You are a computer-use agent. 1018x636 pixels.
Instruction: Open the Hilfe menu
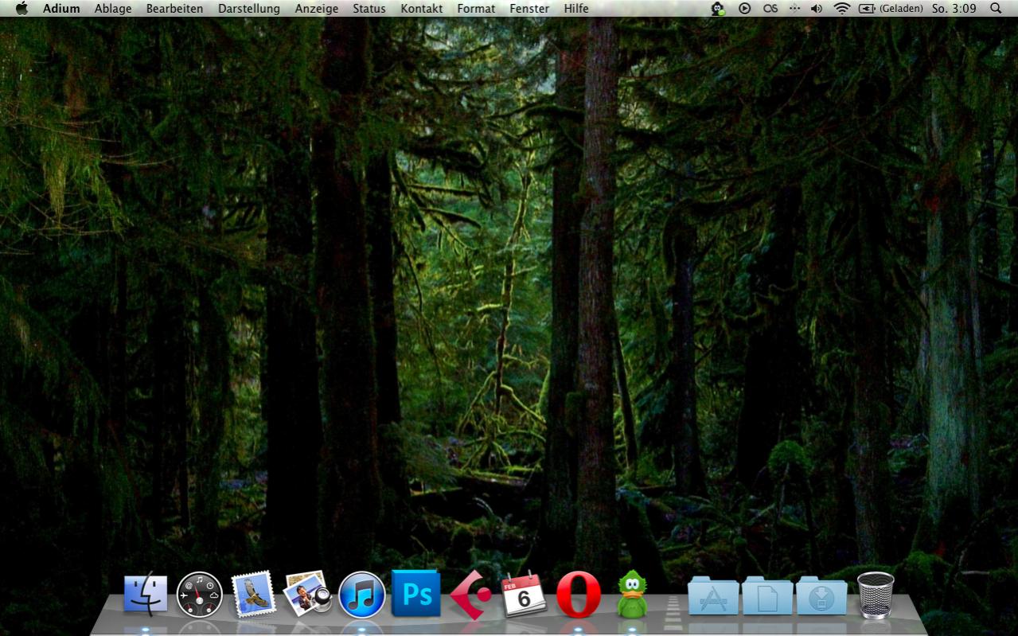[576, 9]
